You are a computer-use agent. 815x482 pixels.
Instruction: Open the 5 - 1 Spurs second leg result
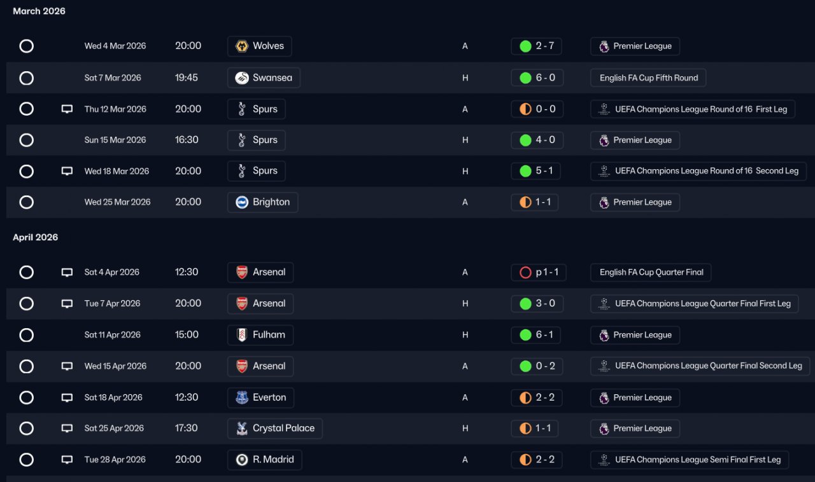tap(537, 171)
